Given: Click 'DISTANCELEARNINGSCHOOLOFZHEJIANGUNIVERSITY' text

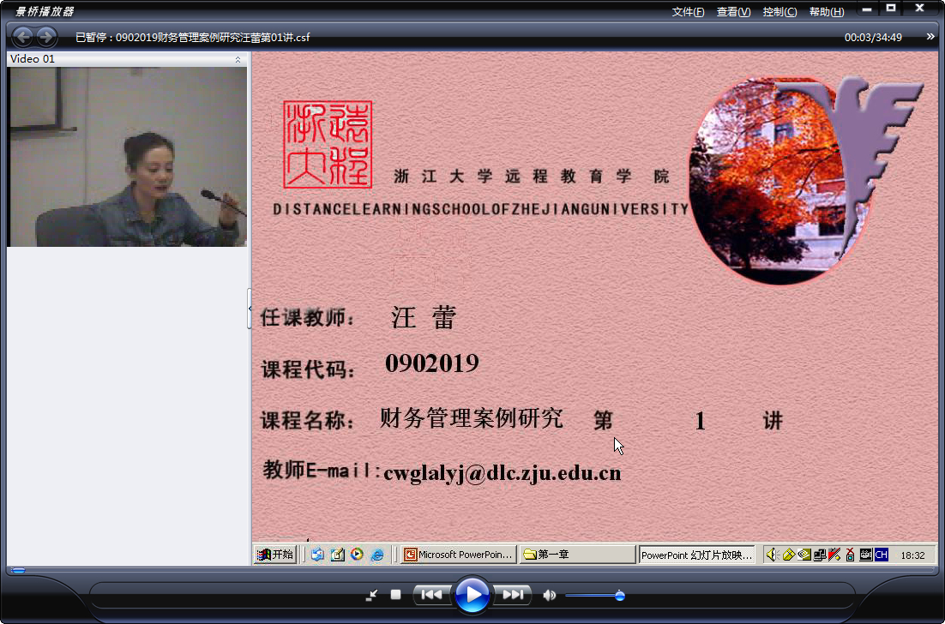Looking at the screenshot, I should (480, 209).
